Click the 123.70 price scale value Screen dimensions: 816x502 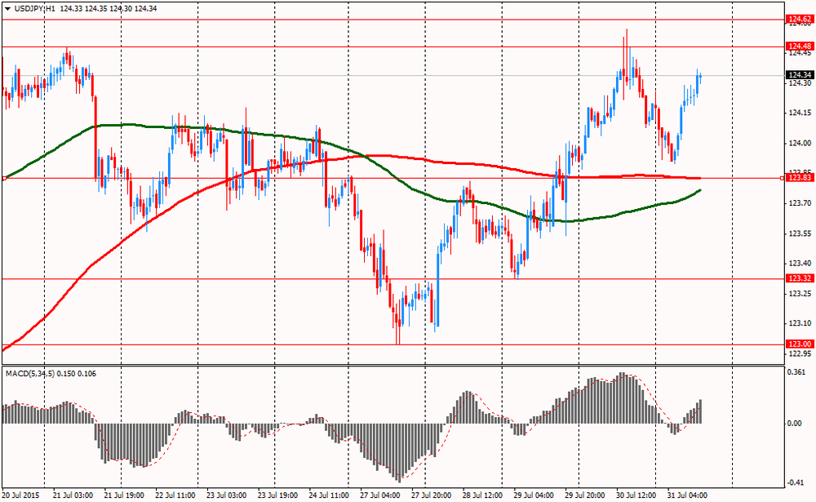tap(800, 203)
